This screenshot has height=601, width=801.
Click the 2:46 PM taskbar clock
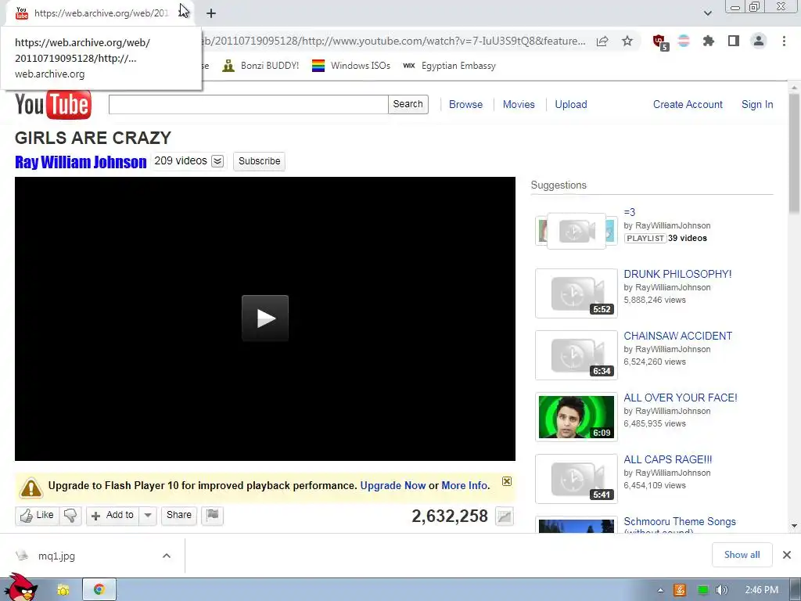[x=761, y=590]
